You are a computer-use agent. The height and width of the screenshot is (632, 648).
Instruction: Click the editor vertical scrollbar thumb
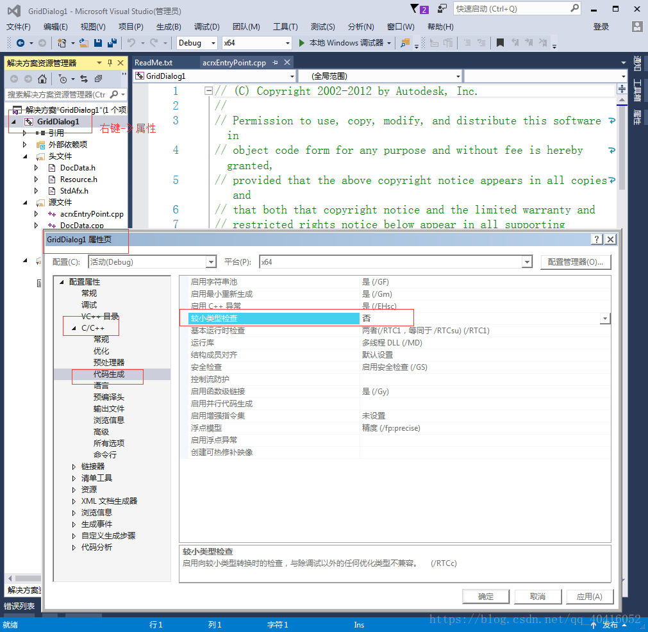622,147
